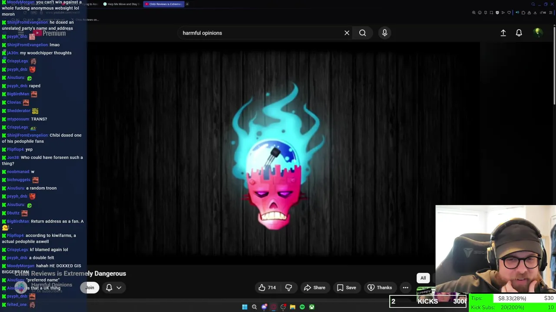Click chat user 'noobmanad'

click(x=18, y=172)
